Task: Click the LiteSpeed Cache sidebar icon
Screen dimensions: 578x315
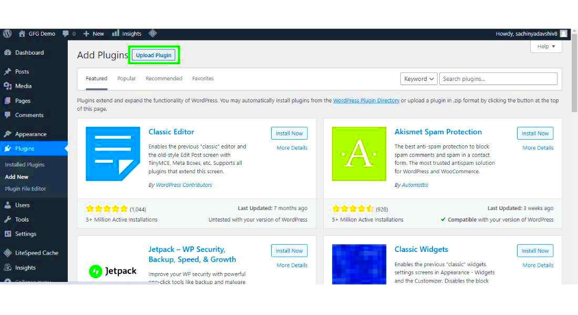Action: [8, 253]
